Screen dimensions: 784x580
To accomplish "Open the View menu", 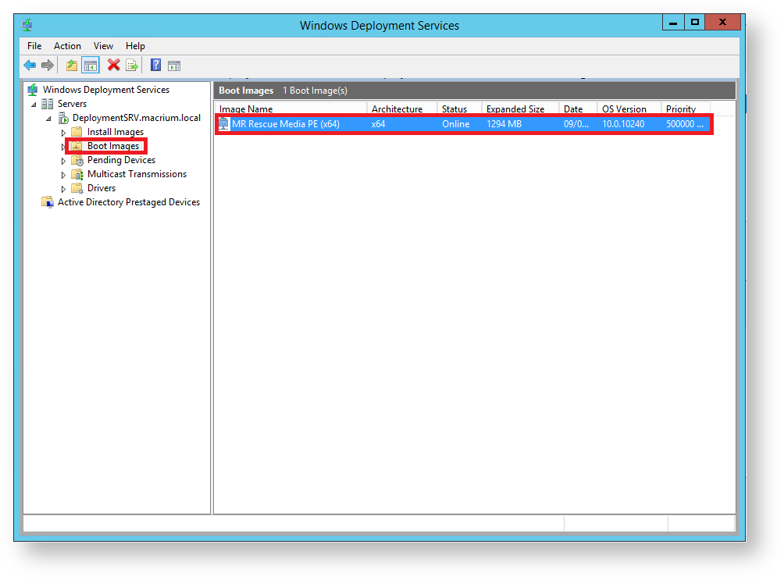I will coord(104,46).
